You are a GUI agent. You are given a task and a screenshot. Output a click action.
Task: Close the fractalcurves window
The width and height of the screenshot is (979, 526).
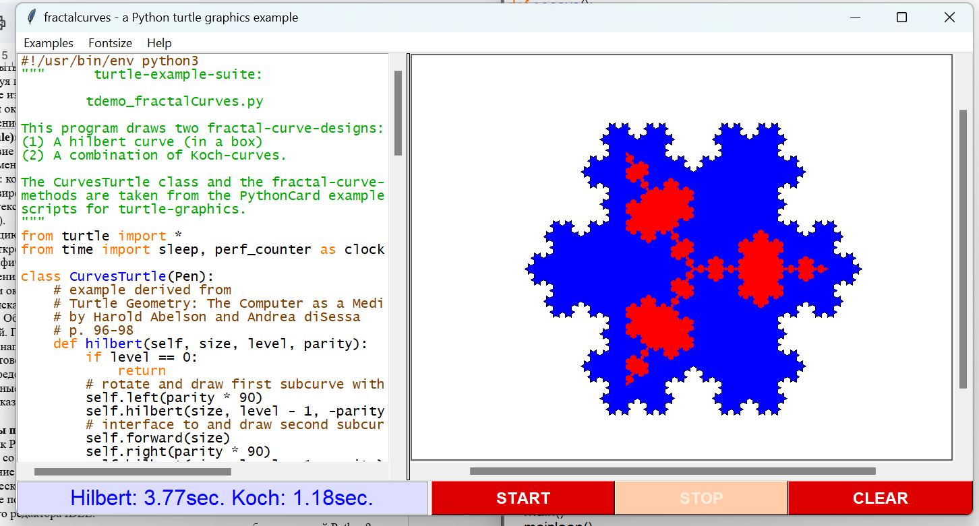point(949,18)
